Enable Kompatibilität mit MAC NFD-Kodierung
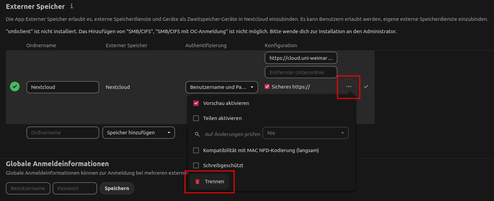The image size is (494, 201). point(196,150)
